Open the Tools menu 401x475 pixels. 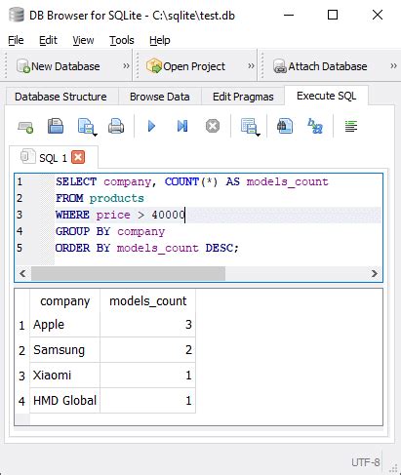pos(122,40)
